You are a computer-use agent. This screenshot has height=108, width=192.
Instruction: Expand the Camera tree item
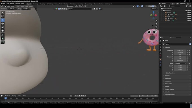tap(164, 13)
